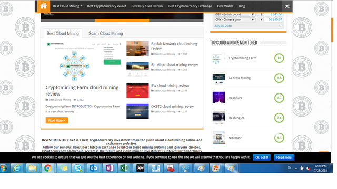Click the EN language indicator
The height and width of the screenshot is (189, 337).
[x=289, y=167]
